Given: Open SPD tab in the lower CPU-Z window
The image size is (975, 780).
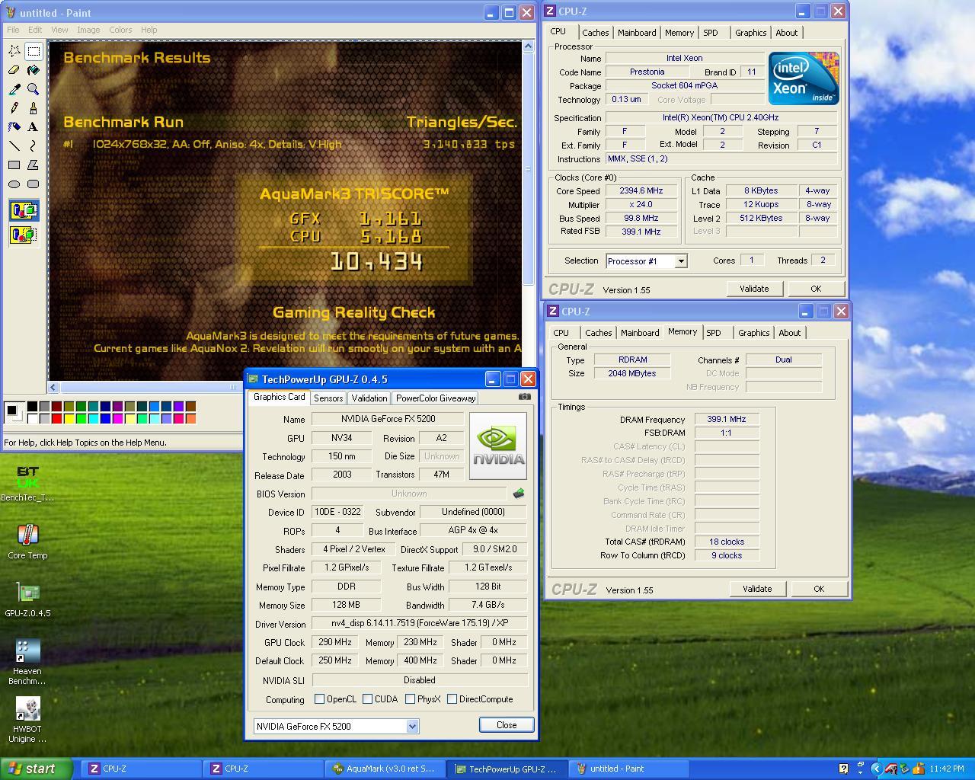Looking at the screenshot, I should pyautogui.click(x=714, y=333).
